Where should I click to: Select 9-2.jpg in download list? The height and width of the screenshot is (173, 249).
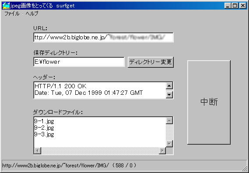[44, 128]
